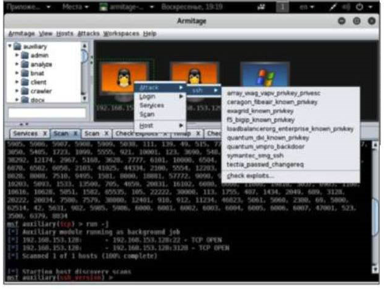Expand the analyze folder
This screenshot has height=289, width=384.
(x=17, y=64)
